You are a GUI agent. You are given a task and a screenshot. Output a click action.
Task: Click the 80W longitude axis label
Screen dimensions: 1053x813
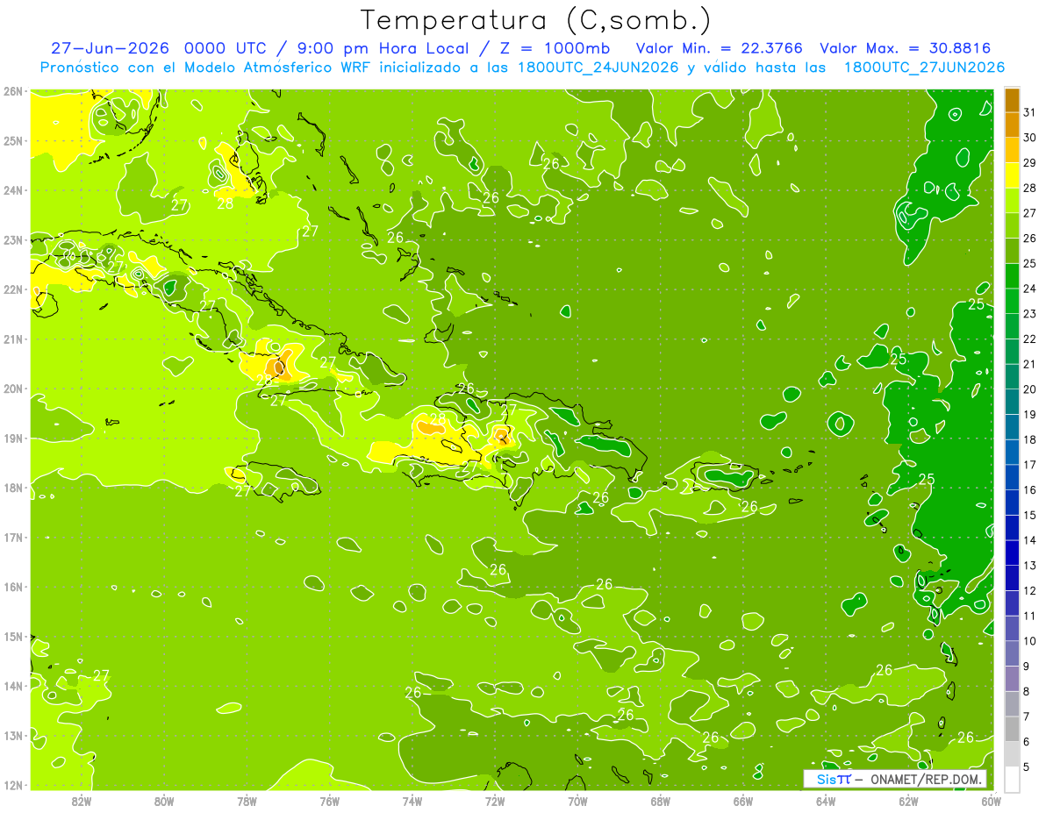164,802
